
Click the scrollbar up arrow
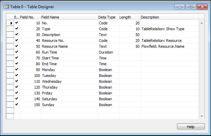pyautogui.click(x=202, y=23)
